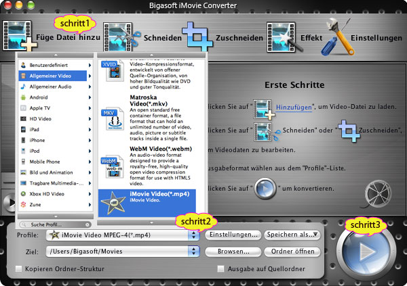Click the up arrow above category list
The height and width of the screenshot is (286, 407).
pyautogui.click(x=56, y=55)
